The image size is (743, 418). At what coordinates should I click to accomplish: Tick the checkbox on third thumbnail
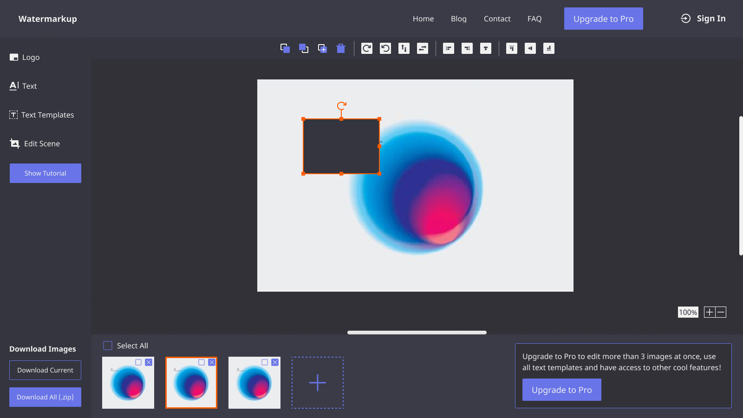pyautogui.click(x=265, y=362)
